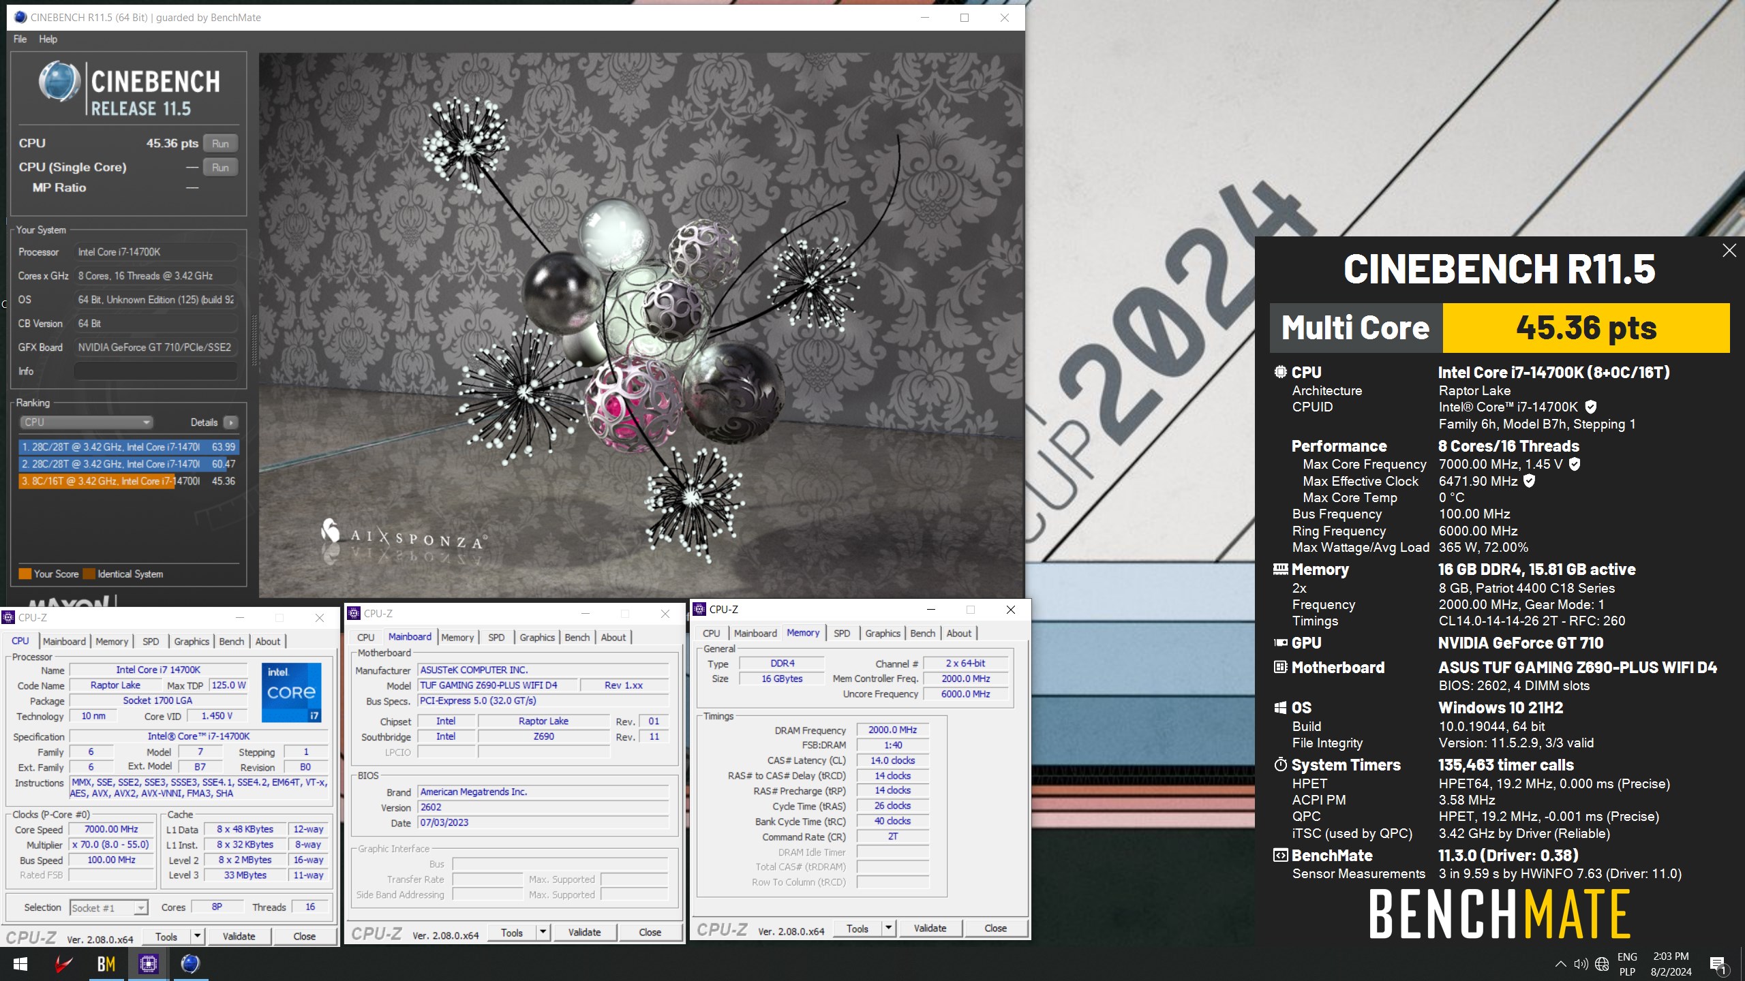Viewport: 1745px width, 981px height.
Task: Click the CPU-Z Mainboard window title icon
Action: 354,613
